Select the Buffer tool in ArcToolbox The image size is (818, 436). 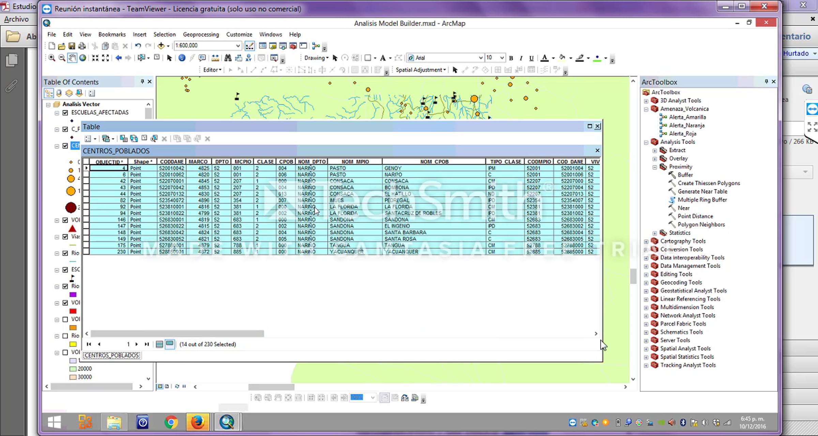pyautogui.click(x=685, y=175)
